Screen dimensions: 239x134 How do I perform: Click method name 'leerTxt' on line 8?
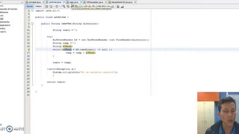pyautogui.click(x=66, y=23)
